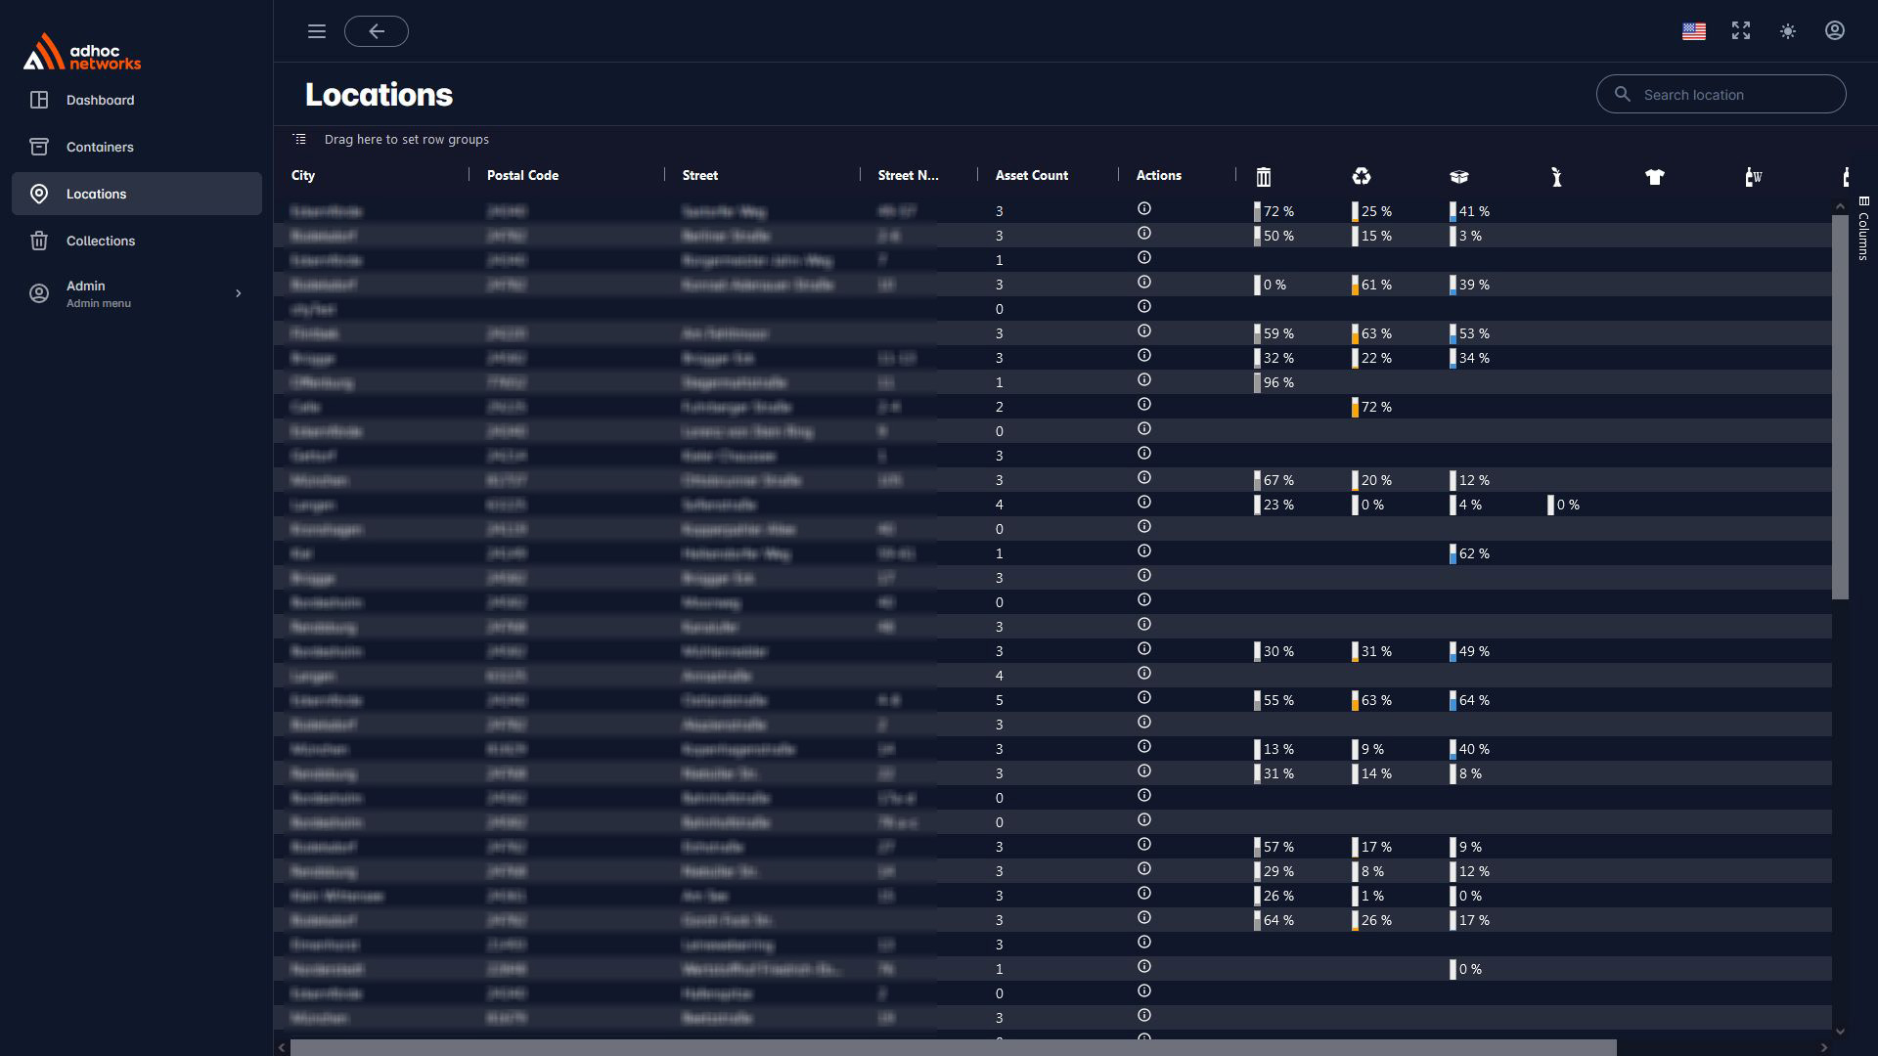Click the scroll-left arrow of the horizontal scrollbar

pos(282,1048)
